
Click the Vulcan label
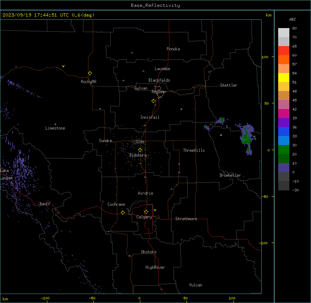click(x=196, y=285)
